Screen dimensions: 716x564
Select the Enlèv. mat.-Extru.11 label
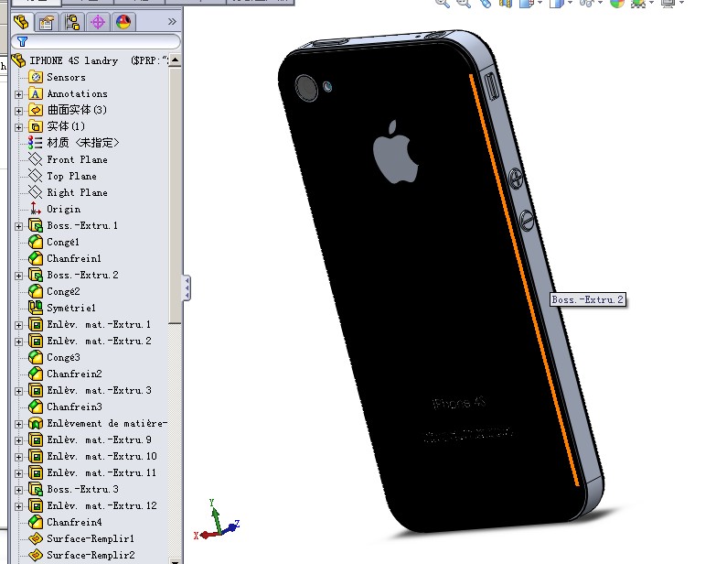(102, 472)
